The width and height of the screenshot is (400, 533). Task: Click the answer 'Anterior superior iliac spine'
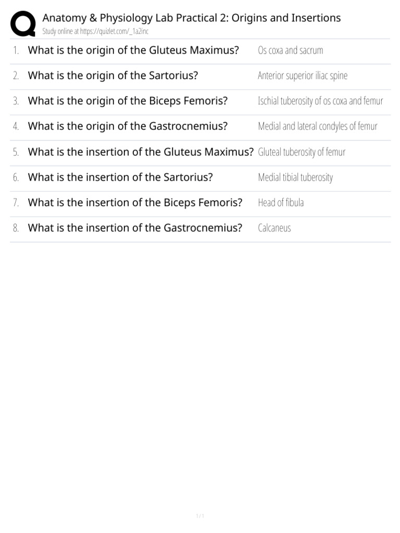pos(303,75)
